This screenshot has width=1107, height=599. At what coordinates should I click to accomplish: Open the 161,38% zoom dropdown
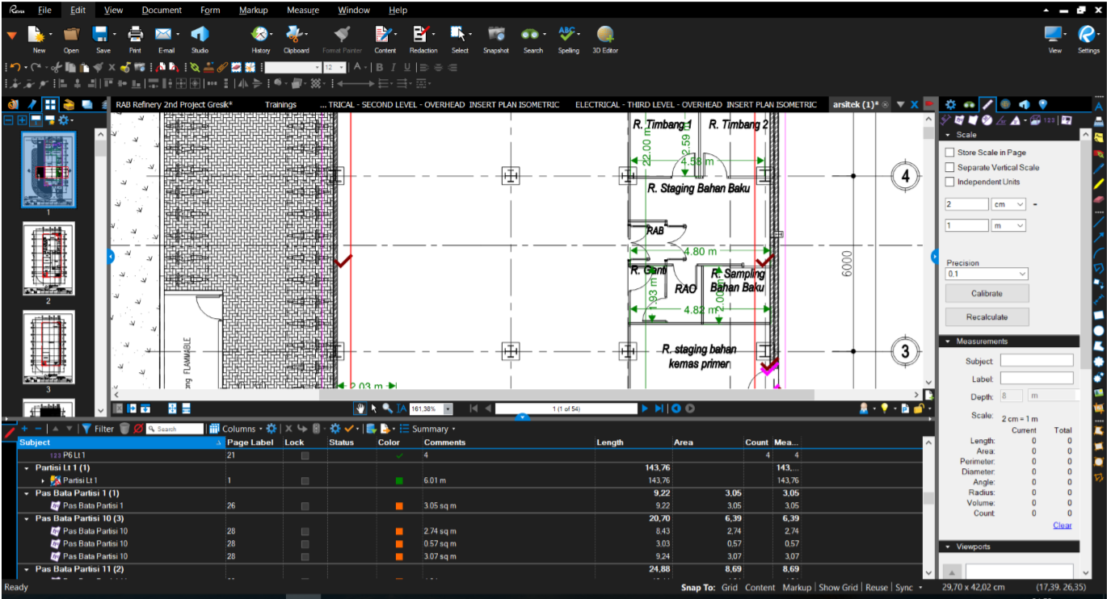[448, 409]
